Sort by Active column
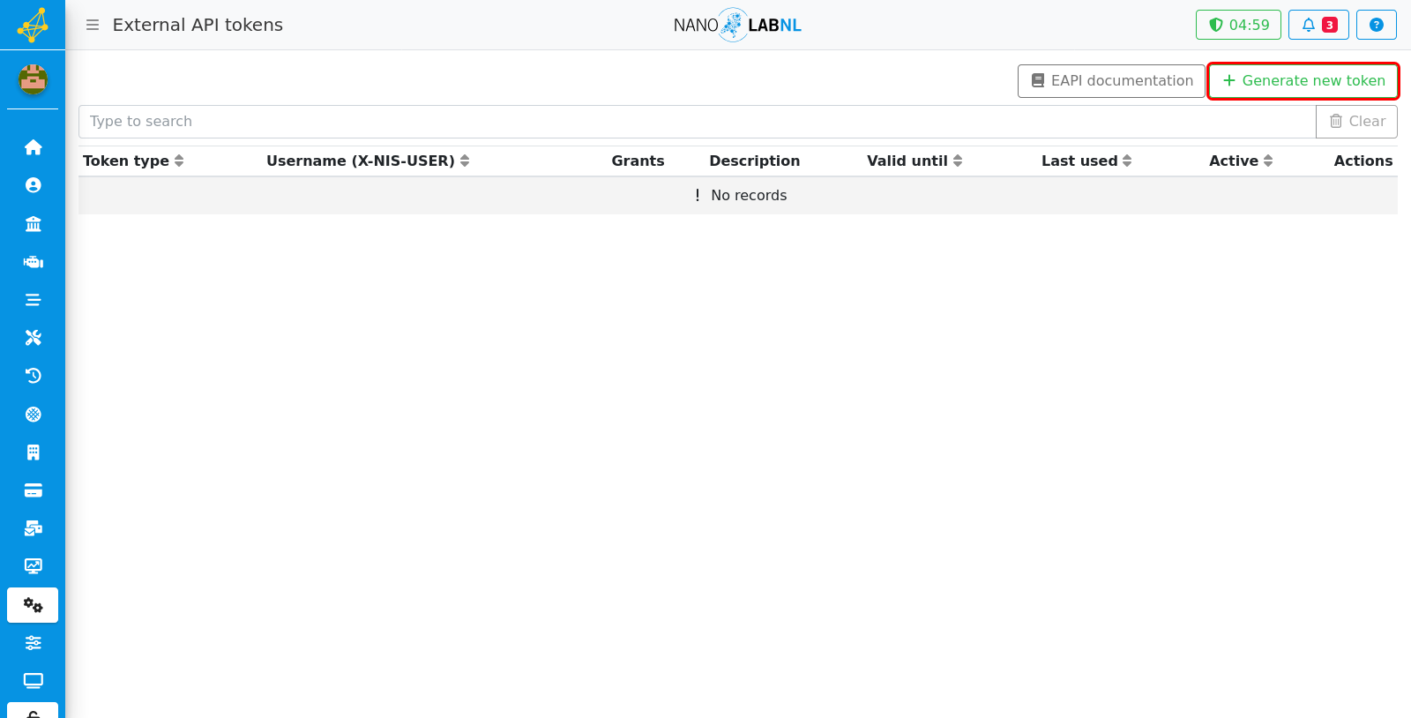 click(x=1241, y=161)
